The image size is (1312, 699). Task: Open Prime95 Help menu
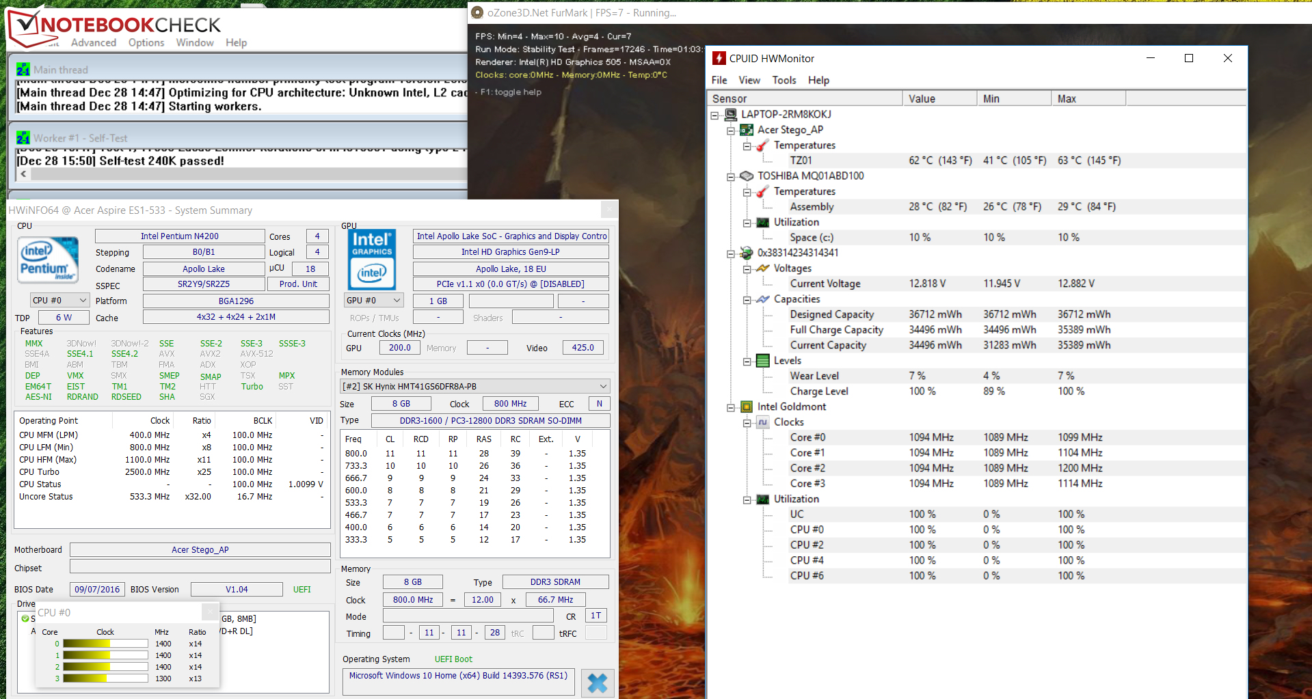click(x=237, y=42)
